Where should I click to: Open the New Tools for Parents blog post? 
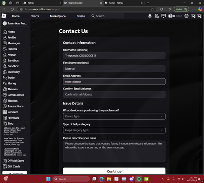(14, 142)
